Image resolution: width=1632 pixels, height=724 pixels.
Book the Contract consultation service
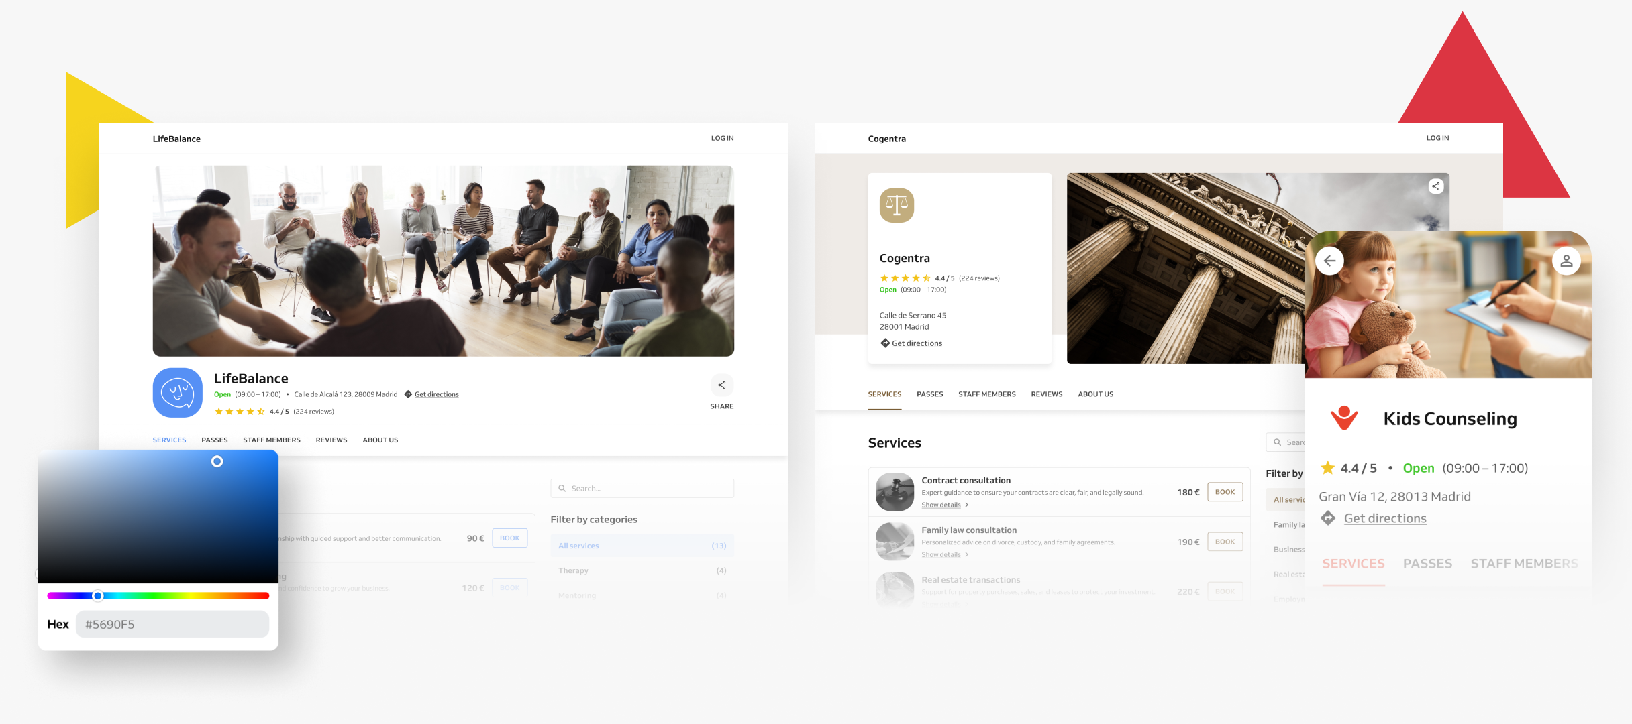pos(1225,492)
